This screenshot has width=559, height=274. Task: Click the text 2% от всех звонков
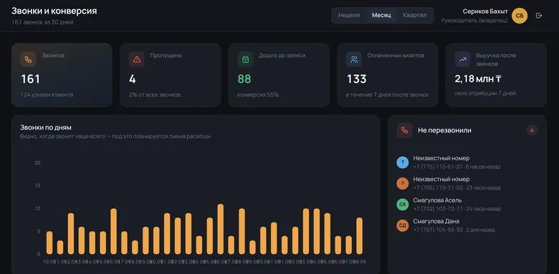155,94
